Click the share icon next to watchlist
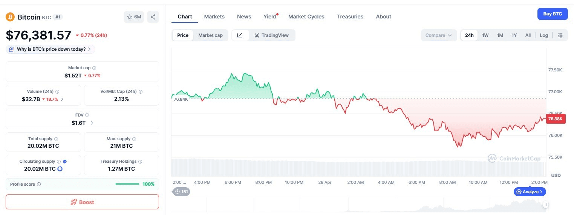The height and width of the screenshot is (215, 574). click(153, 17)
